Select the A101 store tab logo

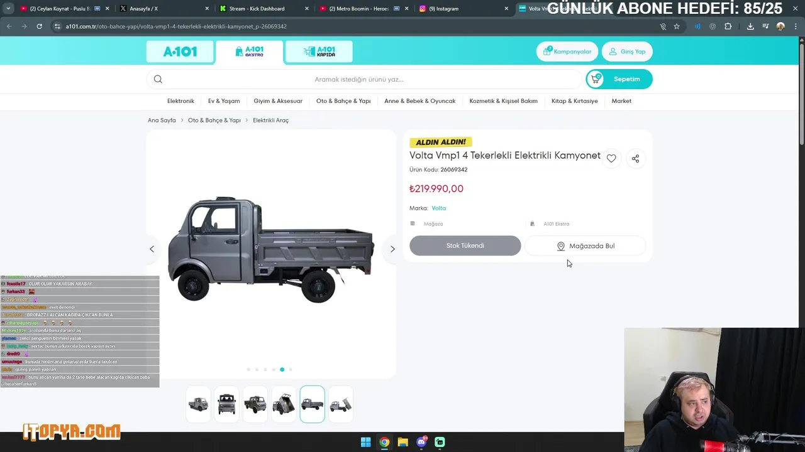tap(180, 51)
